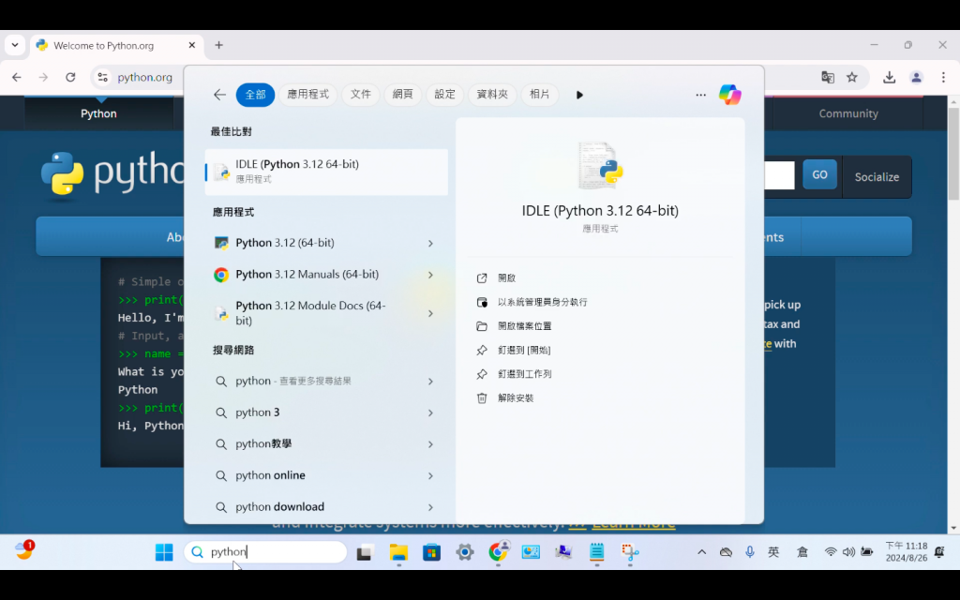Select the 相片 filter tab
The image size is (960, 600).
539,95
